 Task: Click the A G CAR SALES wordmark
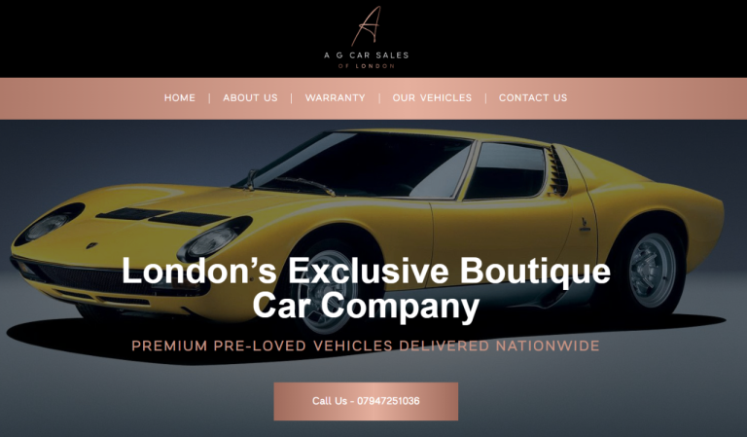[367, 55]
